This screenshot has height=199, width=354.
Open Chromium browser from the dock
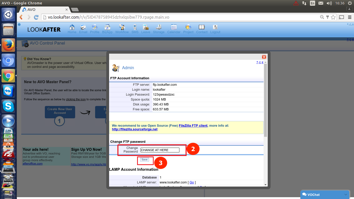click(8, 60)
